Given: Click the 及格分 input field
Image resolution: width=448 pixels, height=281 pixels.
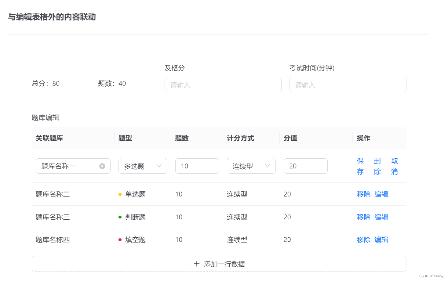Looking at the screenshot, I should tap(223, 85).
